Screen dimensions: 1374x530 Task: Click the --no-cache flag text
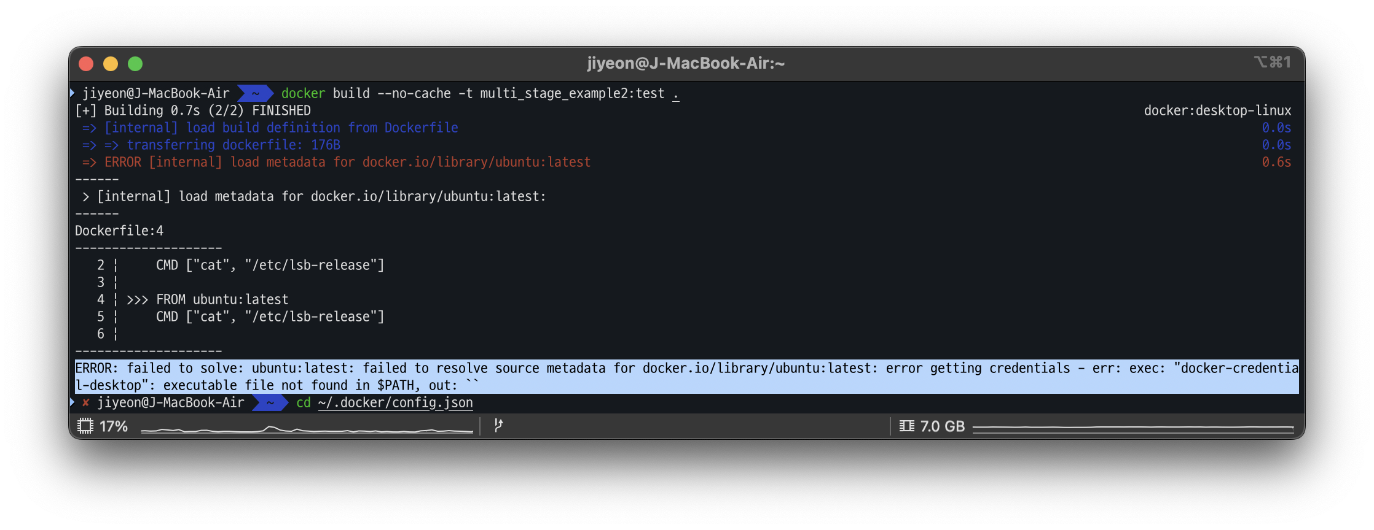point(414,93)
